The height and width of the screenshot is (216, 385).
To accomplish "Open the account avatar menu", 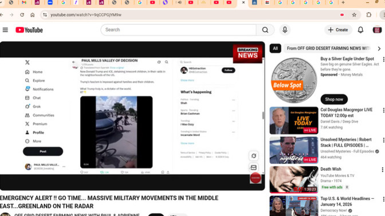I will pyautogui.click(x=377, y=30).
